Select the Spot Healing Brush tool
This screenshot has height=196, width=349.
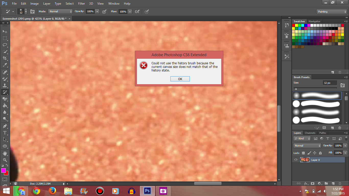point(5,72)
